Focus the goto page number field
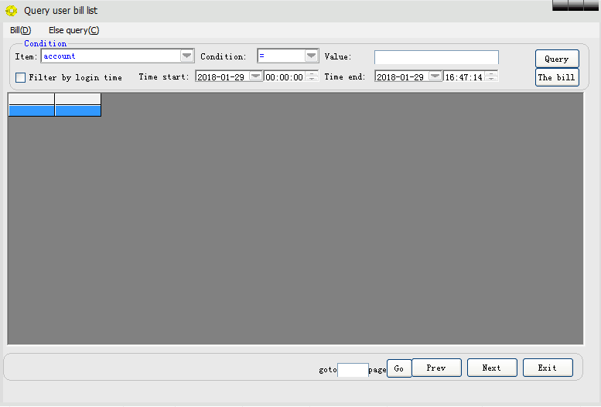The image size is (601, 407). point(353,370)
